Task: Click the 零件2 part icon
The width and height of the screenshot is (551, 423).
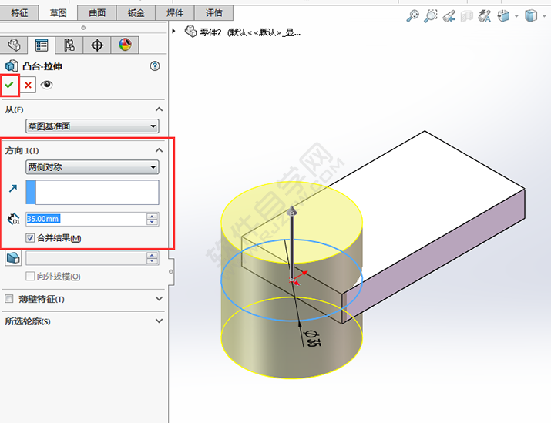Action: pyautogui.click(x=190, y=32)
